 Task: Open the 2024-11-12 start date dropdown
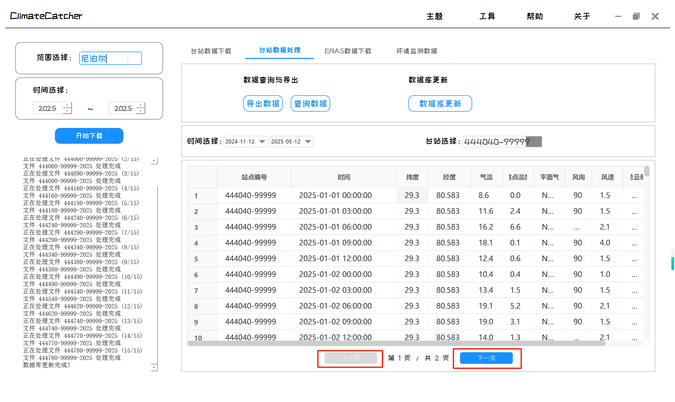pyautogui.click(x=262, y=142)
